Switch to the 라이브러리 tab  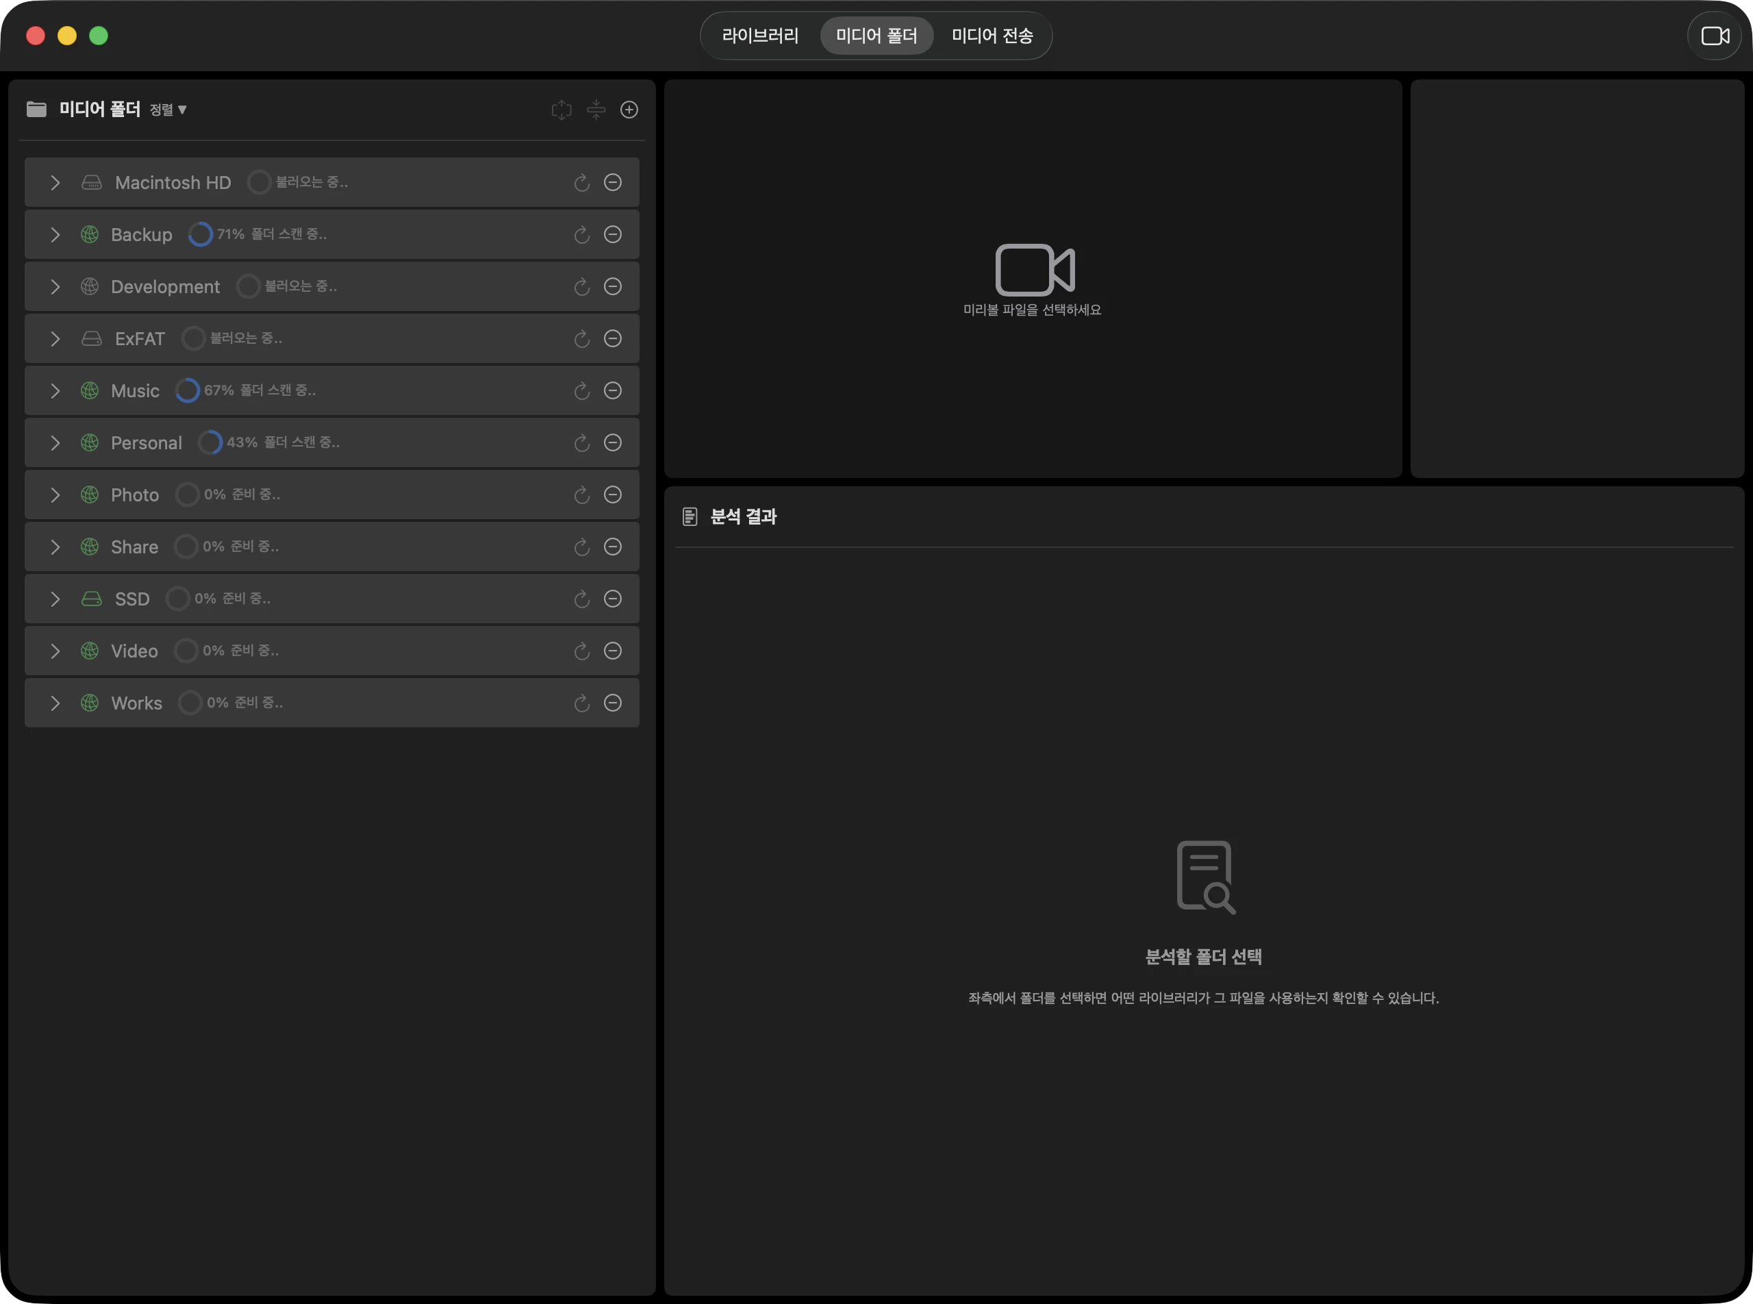760,36
